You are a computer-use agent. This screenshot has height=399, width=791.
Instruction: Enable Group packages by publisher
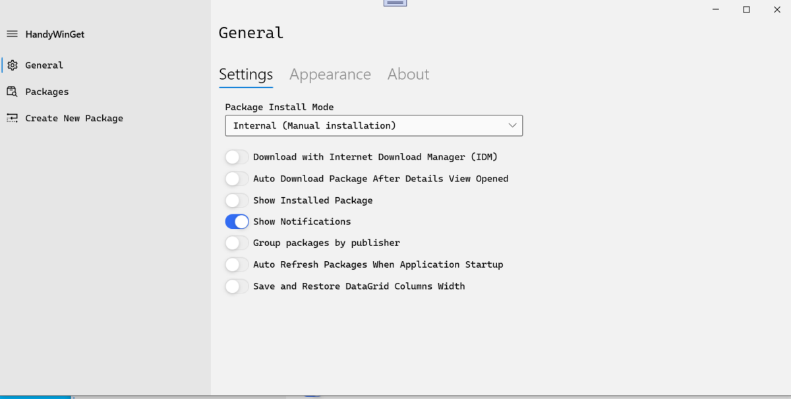point(237,243)
